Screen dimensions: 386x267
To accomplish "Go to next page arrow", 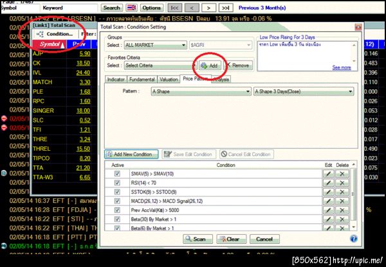I will click(208, 8).
